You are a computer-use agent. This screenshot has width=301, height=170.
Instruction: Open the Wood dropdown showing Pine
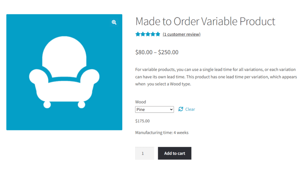click(x=154, y=109)
